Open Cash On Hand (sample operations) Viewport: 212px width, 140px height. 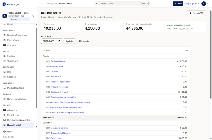(67, 113)
